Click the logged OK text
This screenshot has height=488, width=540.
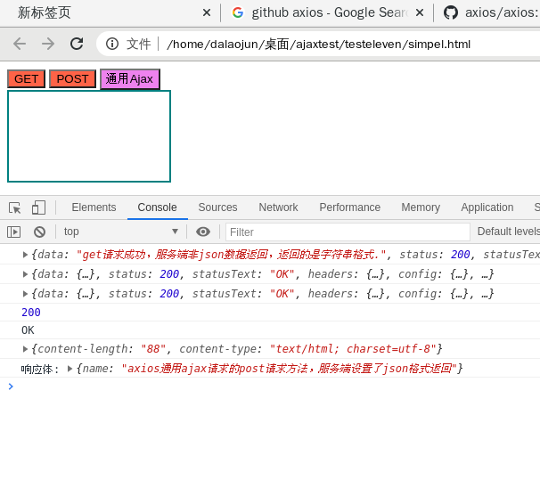tap(28, 330)
